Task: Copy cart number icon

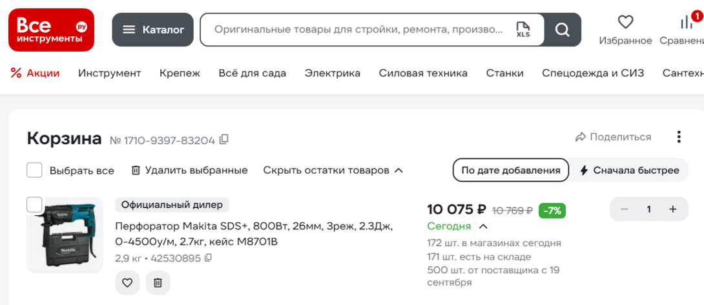Action: click(223, 140)
